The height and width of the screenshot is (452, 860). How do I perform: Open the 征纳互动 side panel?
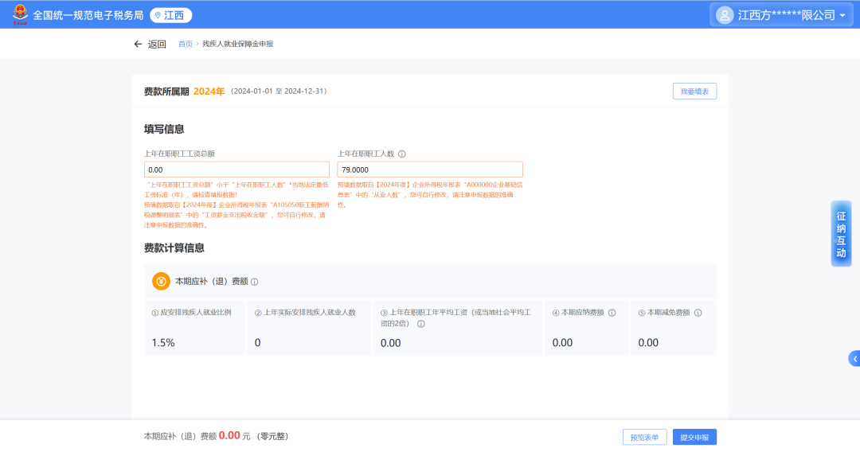tap(842, 234)
